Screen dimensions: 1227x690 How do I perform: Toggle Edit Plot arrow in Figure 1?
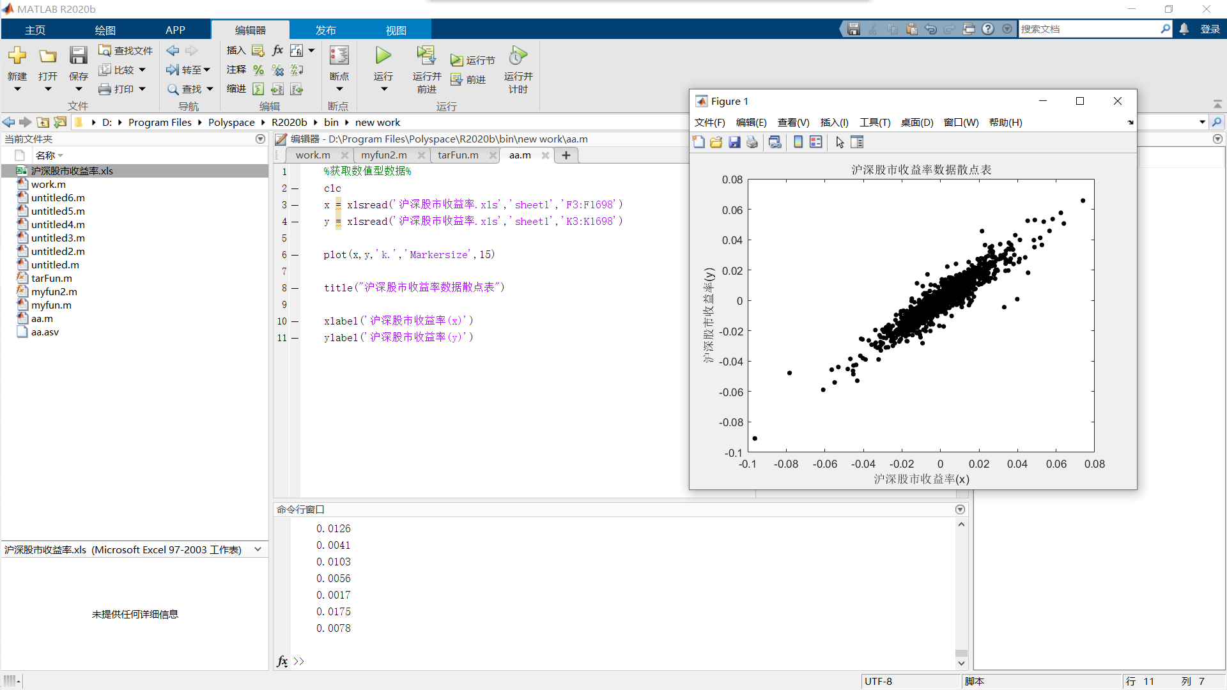pos(840,142)
